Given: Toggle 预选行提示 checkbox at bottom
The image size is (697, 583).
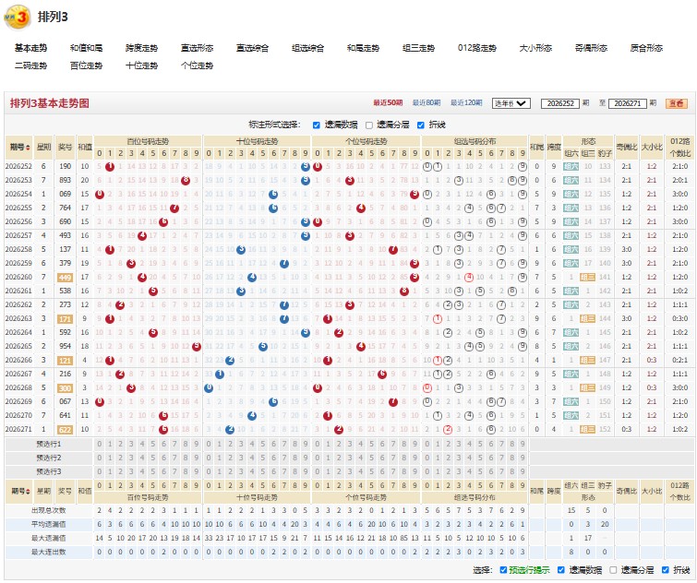Looking at the screenshot, I should (x=503, y=570).
